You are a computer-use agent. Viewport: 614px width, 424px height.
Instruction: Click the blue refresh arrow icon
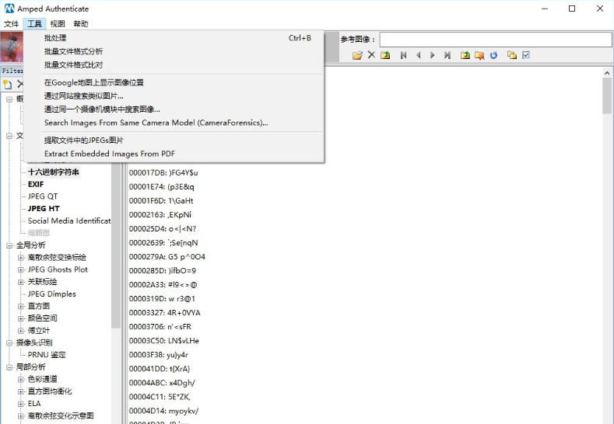493,55
